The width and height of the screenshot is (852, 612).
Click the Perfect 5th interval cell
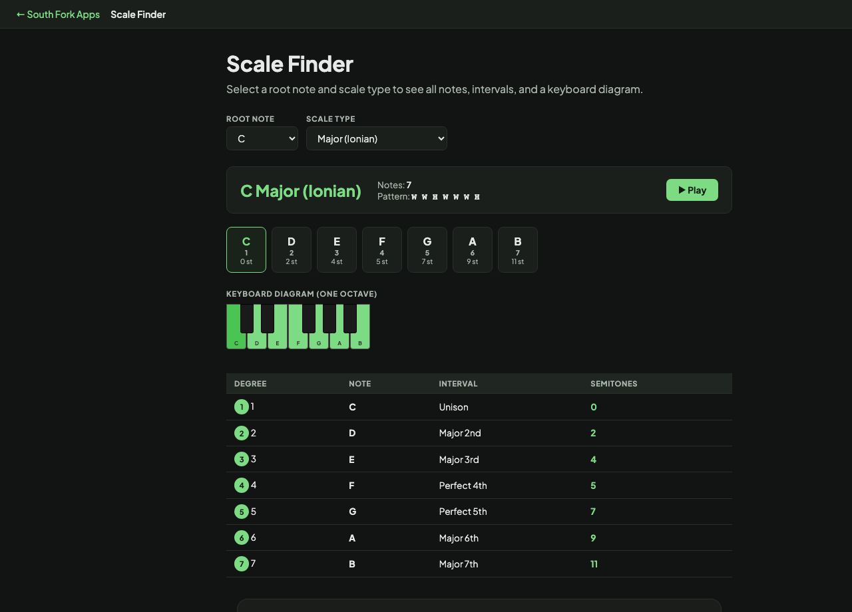507,512
